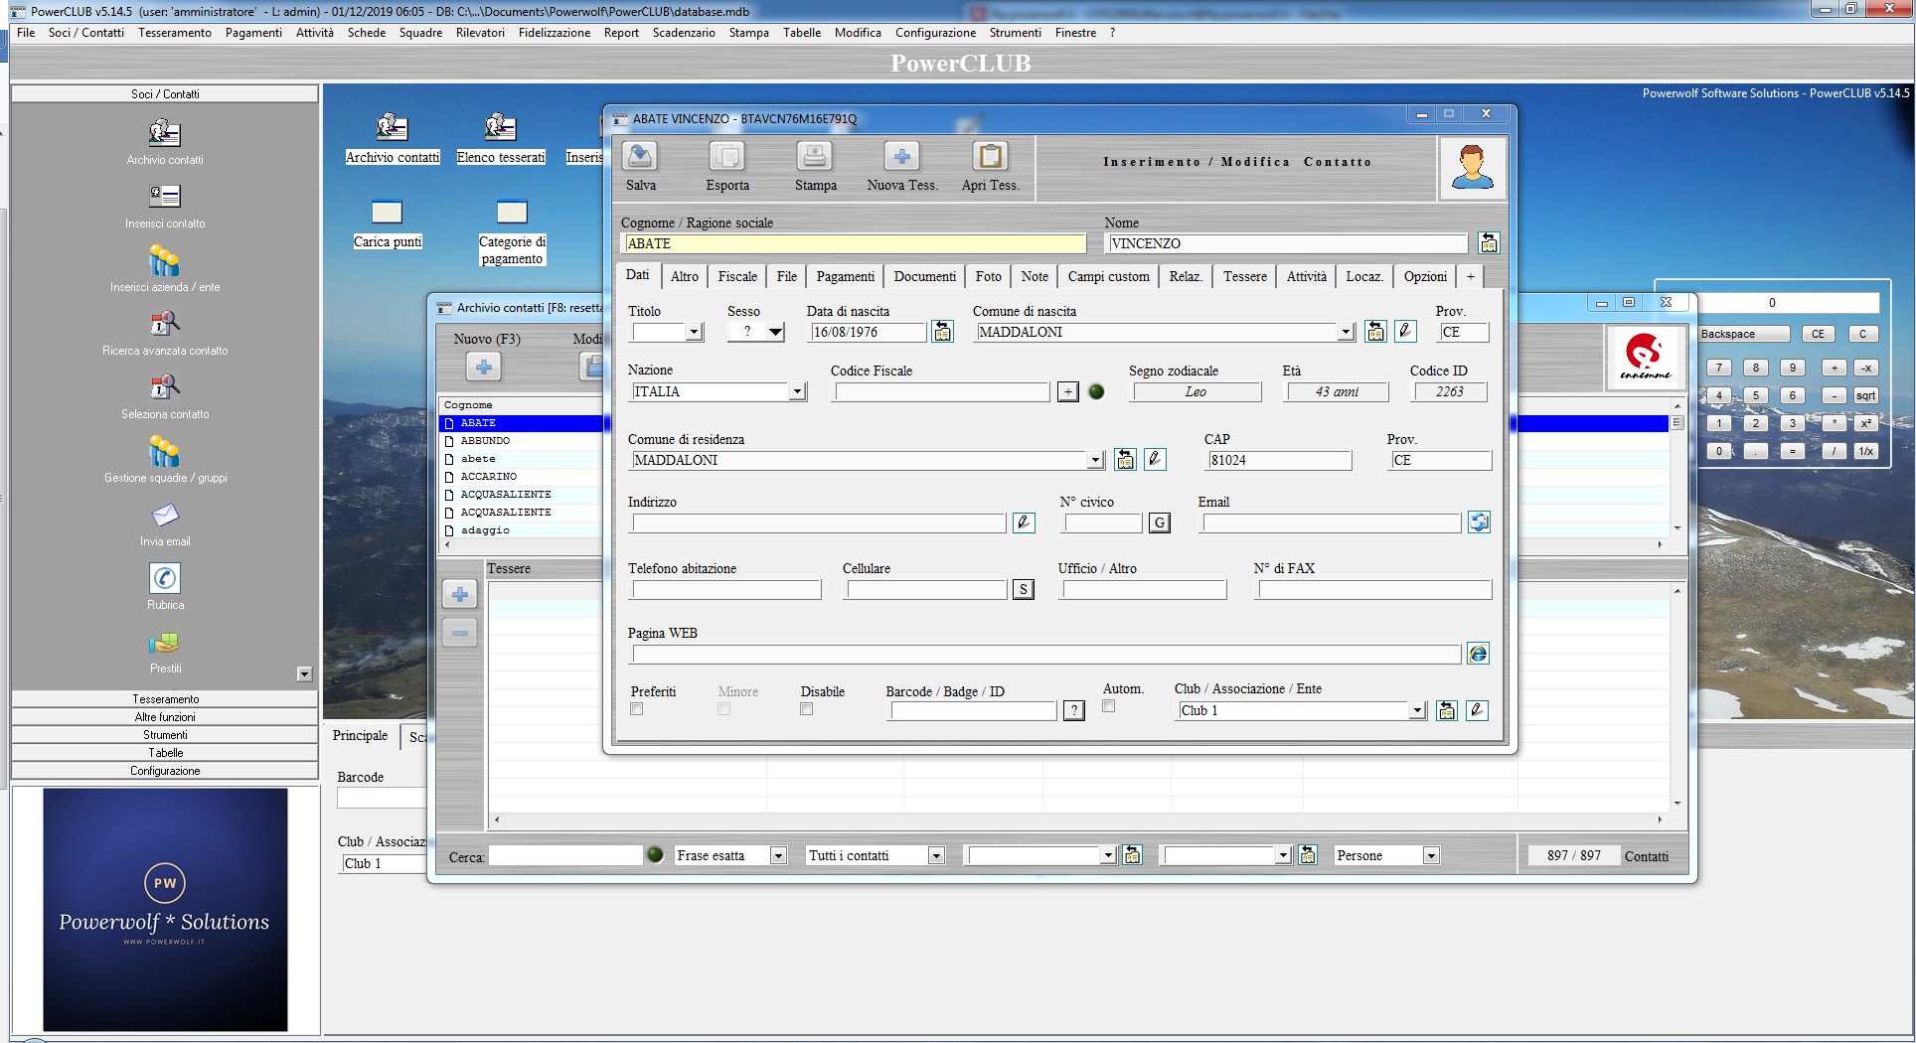Image resolution: width=1916 pixels, height=1043 pixels.
Task: Open the Persone dropdown
Action: pyautogui.click(x=1431, y=856)
